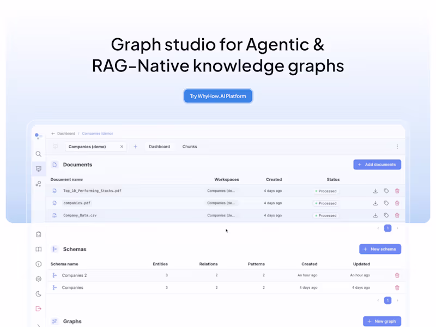The width and height of the screenshot is (436, 327).
Task: Go to previous documents page
Action: [x=378, y=228]
